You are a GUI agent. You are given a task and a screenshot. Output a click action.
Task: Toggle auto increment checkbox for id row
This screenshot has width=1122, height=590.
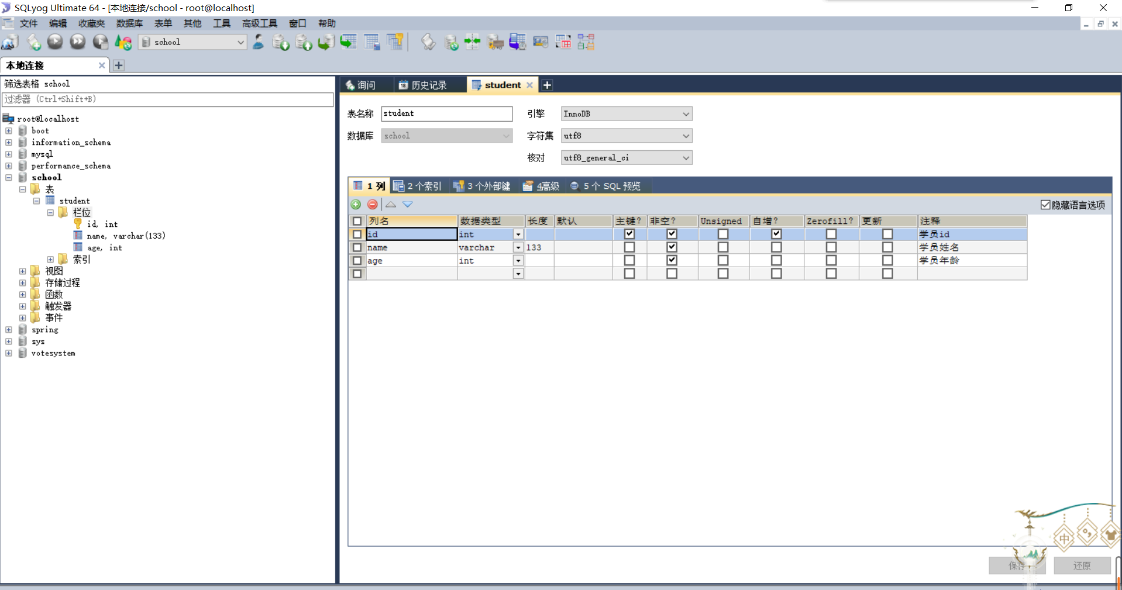click(x=776, y=234)
